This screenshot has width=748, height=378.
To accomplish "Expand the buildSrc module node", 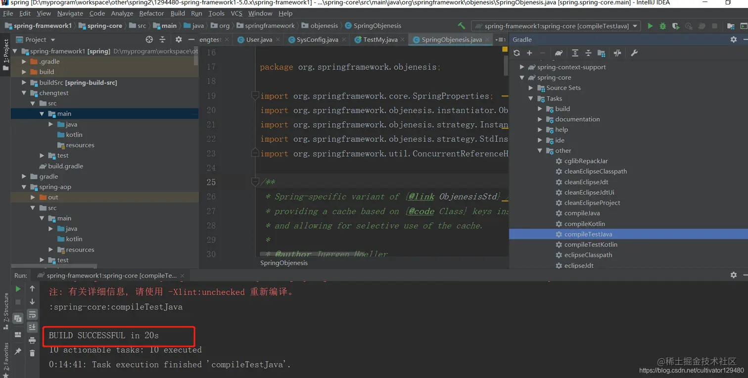I will coord(24,82).
